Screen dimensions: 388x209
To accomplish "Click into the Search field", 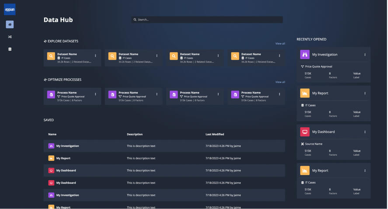I will (x=208, y=20).
